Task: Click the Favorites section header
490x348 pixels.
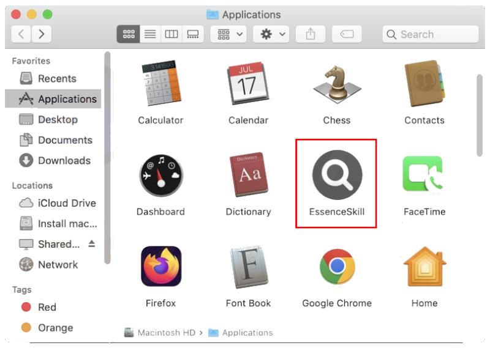Action: tap(31, 61)
